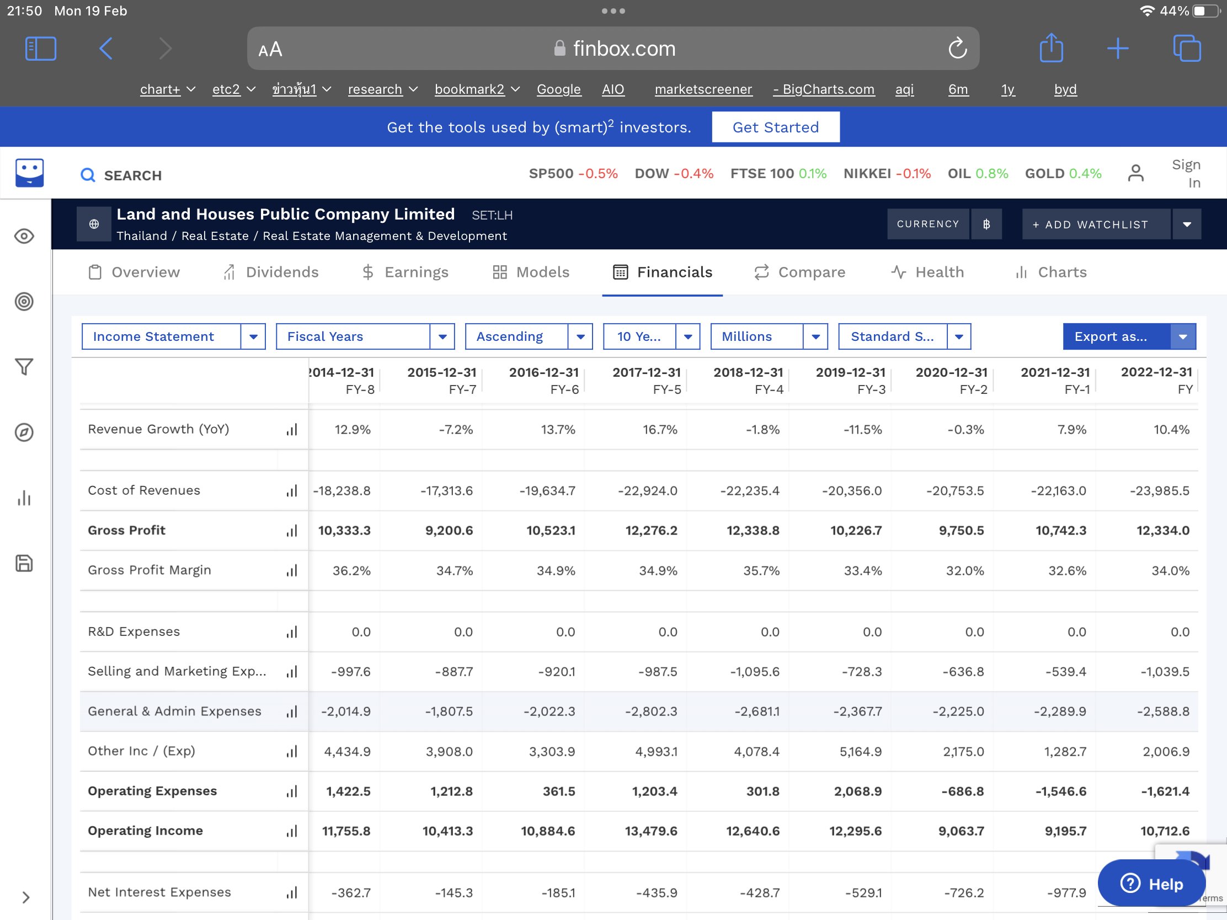1227x920 pixels.
Task: Chart Gross Profit Margin row icon
Action: coord(292,571)
